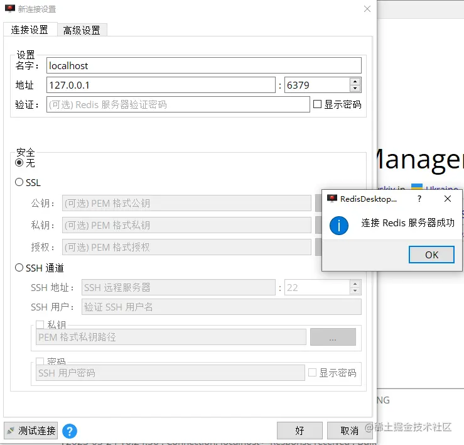
Task: Click the Redis 服务器验证密码 field
Action: 178,104
